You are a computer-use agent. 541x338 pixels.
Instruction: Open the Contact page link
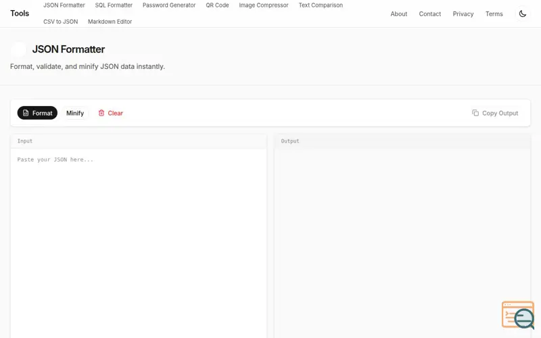tap(430, 14)
